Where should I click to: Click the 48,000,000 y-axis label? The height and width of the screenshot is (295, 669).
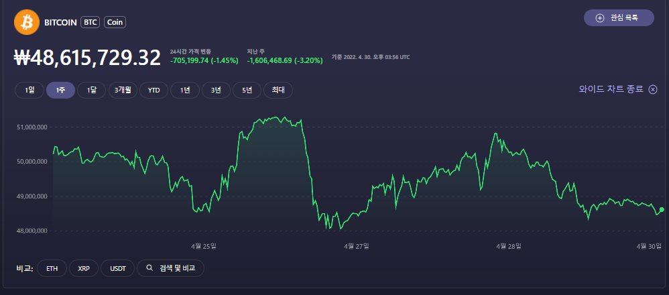[32, 231]
